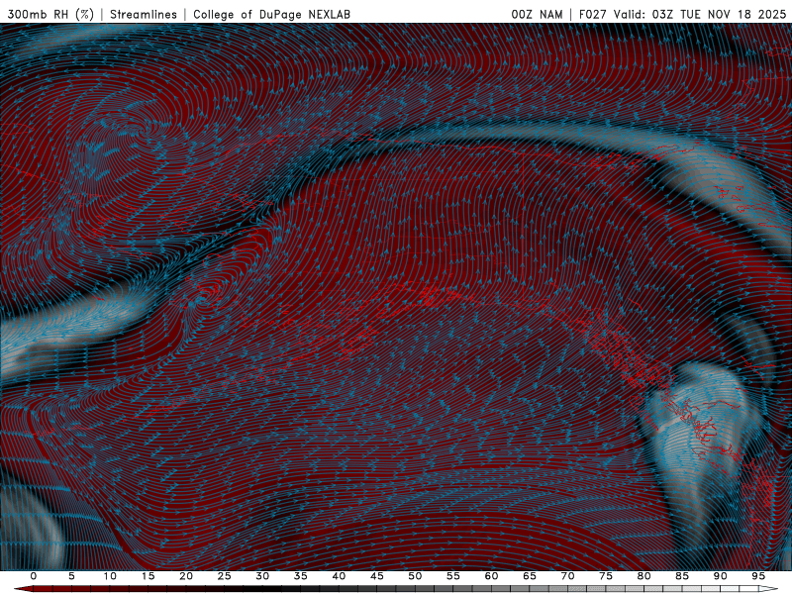
Task: Click the "F027 Valid: 03Z TUE NOV 18 2025" text
Action: pos(682,14)
